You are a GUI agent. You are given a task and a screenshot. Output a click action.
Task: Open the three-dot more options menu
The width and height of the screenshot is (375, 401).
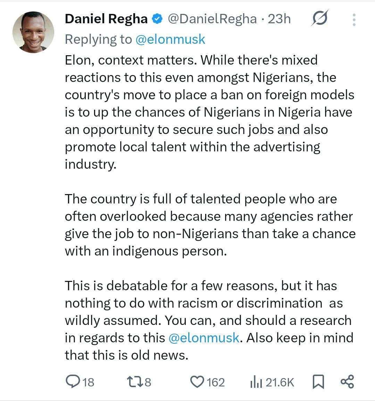[354, 20]
